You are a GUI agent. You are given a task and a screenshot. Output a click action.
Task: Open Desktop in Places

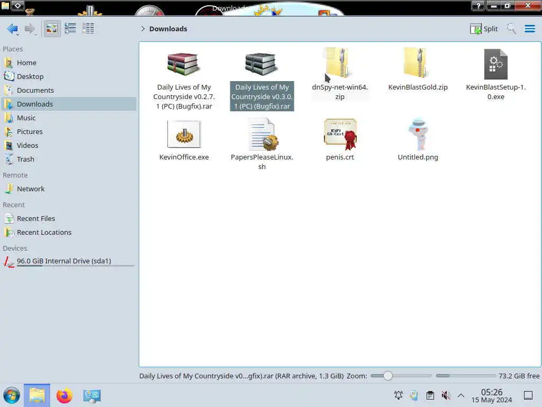(x=69, y=76)
